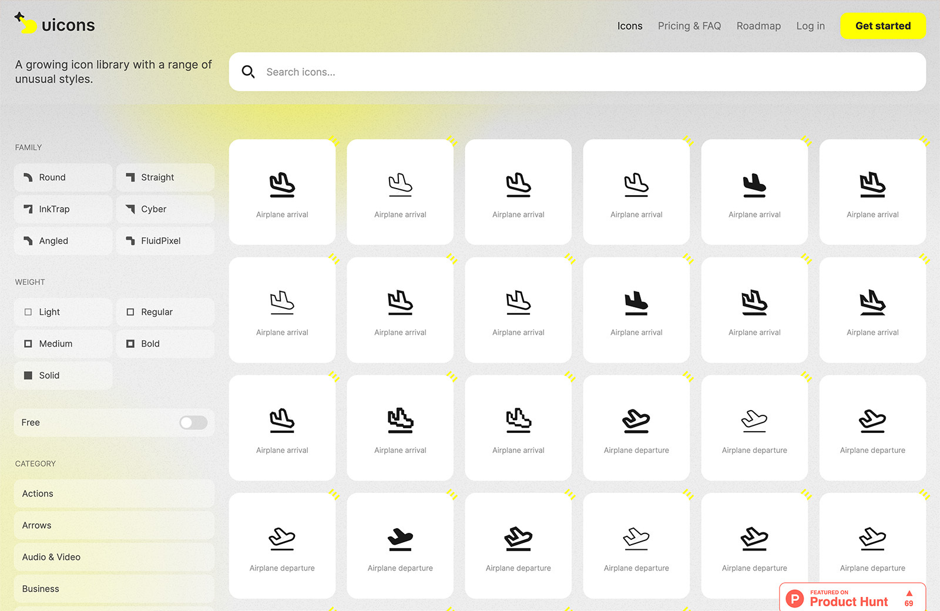The image size is (940, 611).
Task: Open solid-filled Airplane arrival icon in second row
Action: (636, 310)
